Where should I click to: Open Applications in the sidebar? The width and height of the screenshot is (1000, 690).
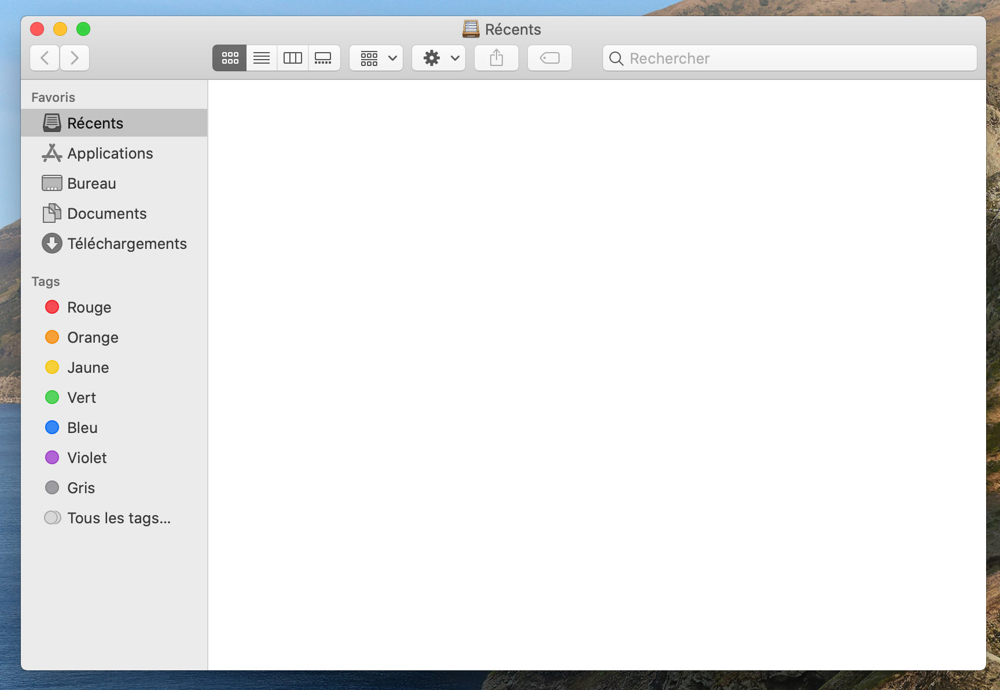click(x=110, y=153)
